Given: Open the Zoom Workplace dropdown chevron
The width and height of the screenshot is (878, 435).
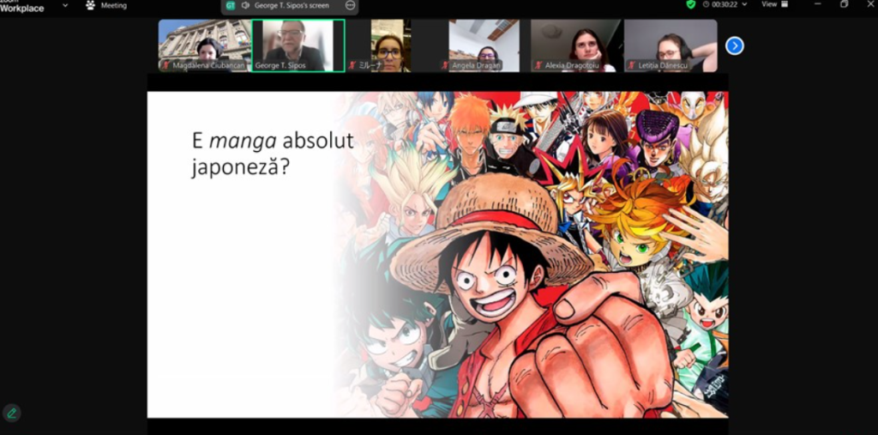Looking at the screenshot, I should [x=65, y=5].
